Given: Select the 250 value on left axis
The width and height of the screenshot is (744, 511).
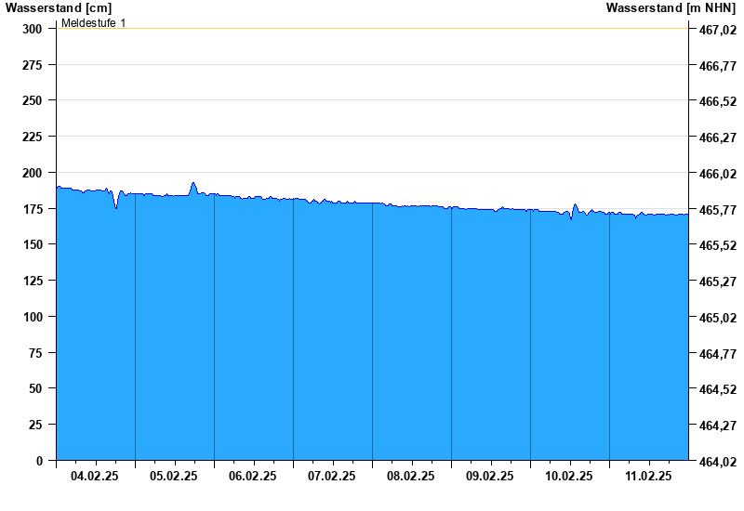Looking at the screenshot, I should coord(33,101).
